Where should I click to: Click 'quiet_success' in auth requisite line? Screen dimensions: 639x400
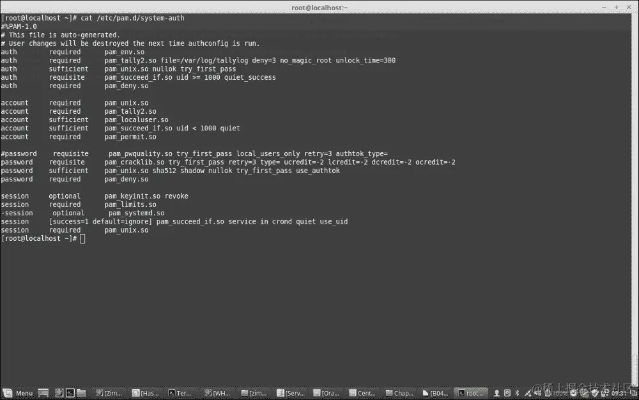250,77
